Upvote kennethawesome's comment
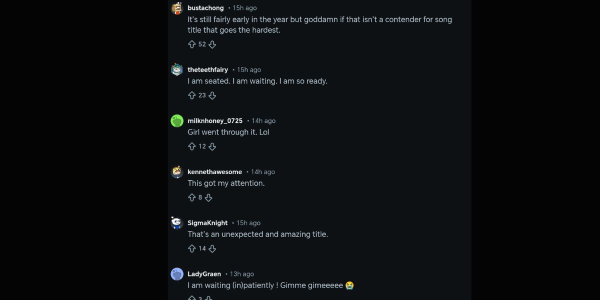600x300 pixels. coord(191,197)
